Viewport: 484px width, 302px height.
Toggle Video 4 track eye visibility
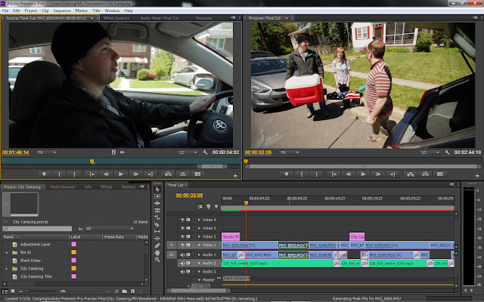(x=182, y=220)
